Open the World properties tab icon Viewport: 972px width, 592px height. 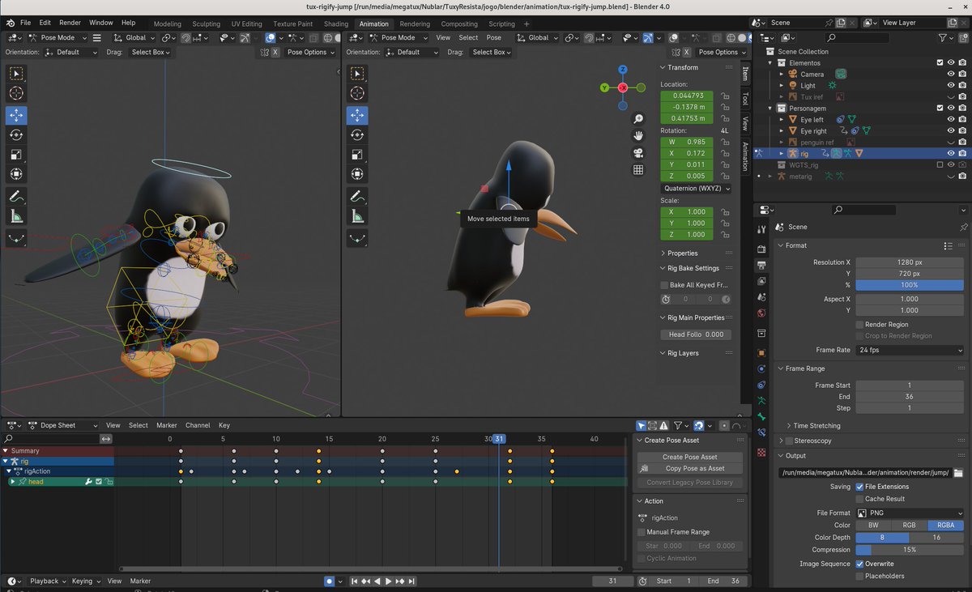pos(761,313)
